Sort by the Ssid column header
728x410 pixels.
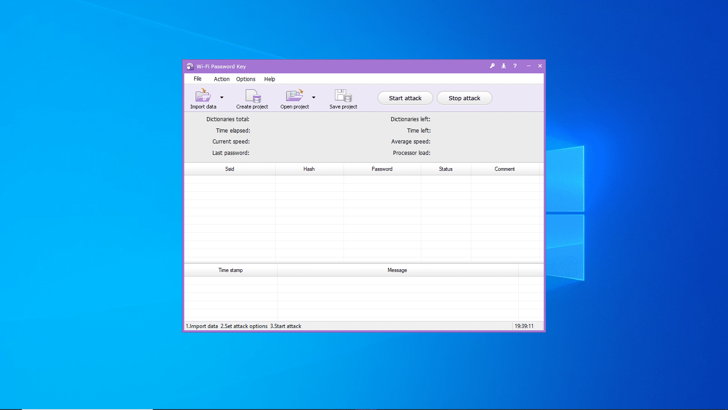(230, 169)
